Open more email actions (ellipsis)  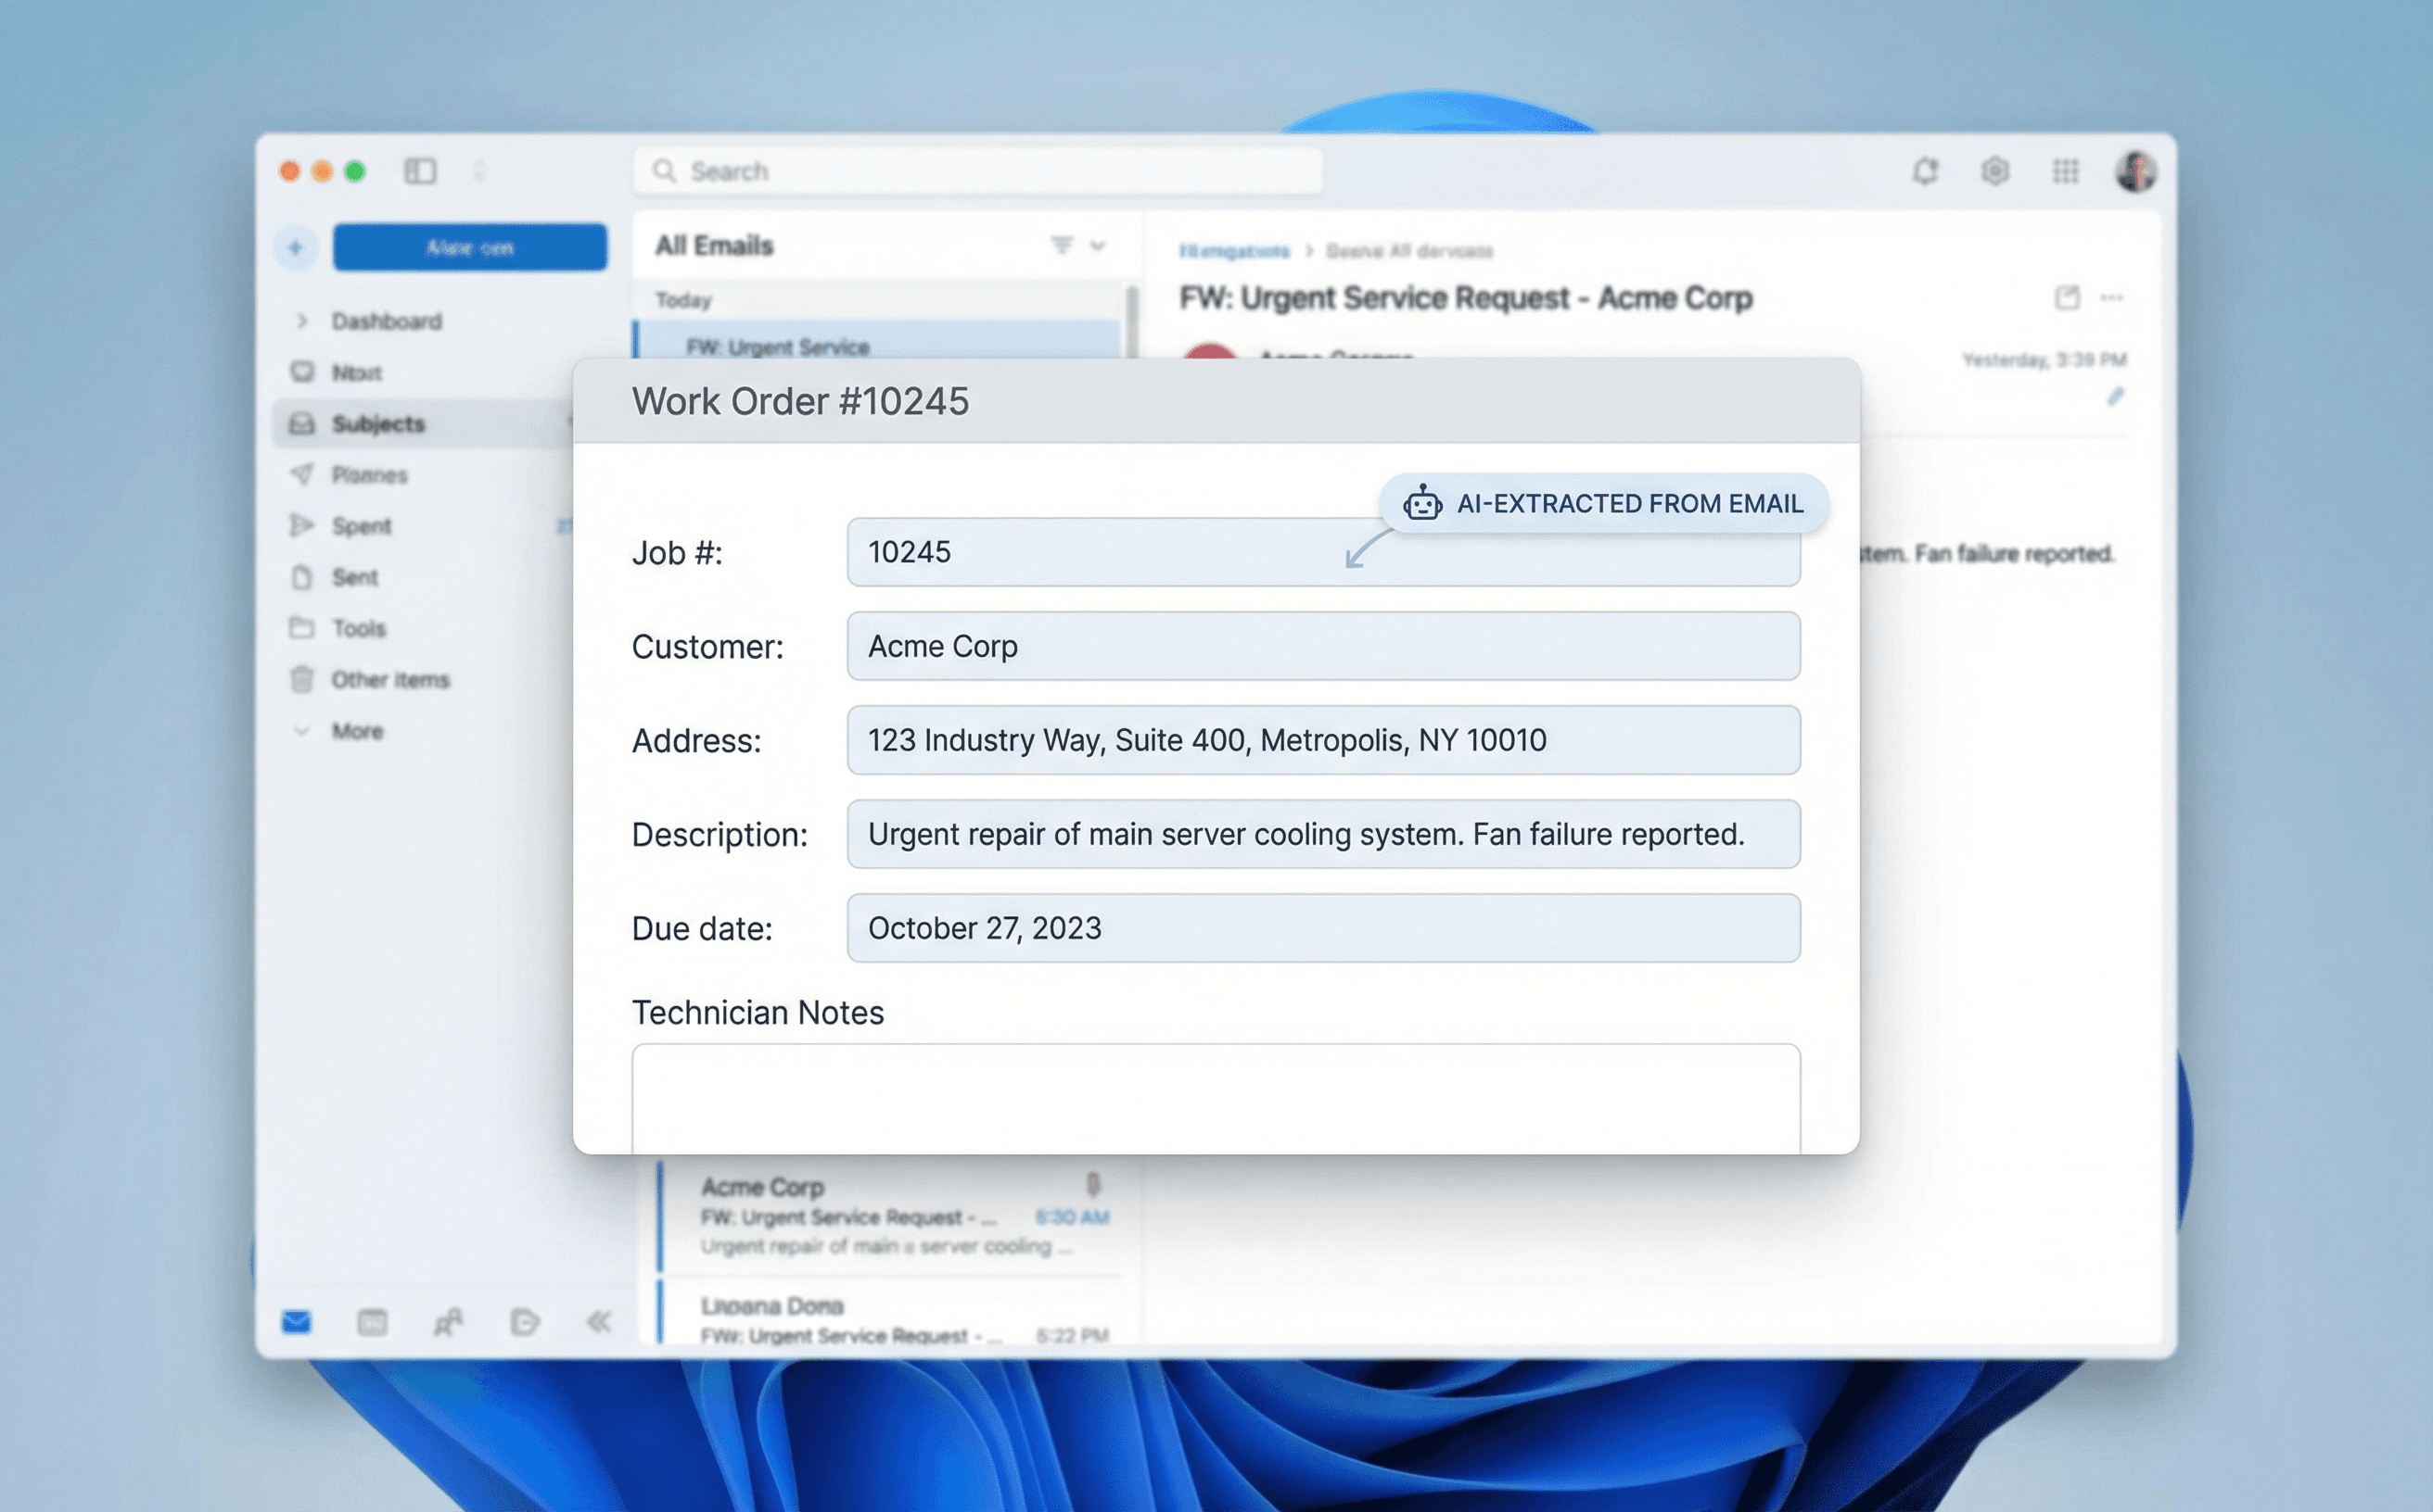click(x=2114, y=297)
